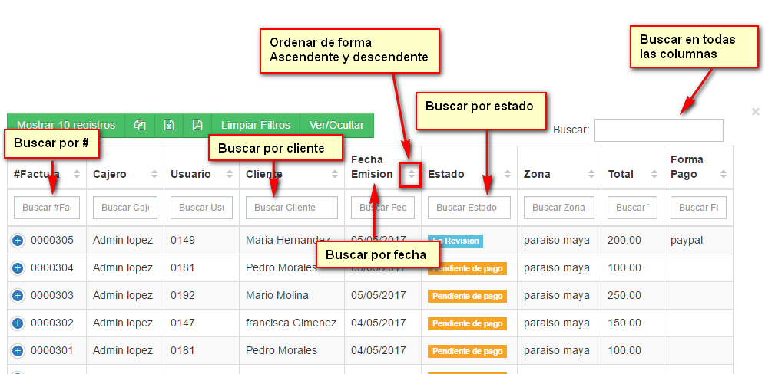Show details of invoice 0000301
Screen dimensions: 765x374
[18, 351]
